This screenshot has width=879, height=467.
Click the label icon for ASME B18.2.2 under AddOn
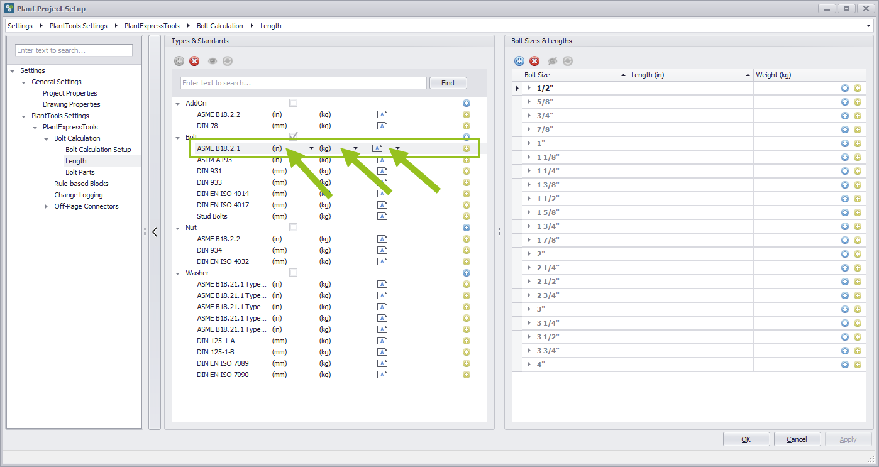[382, 114]
